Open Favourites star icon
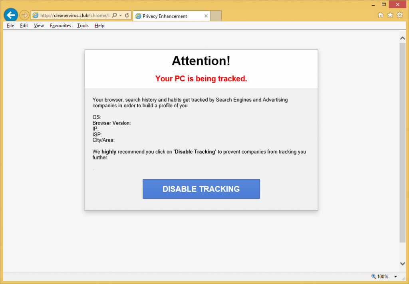The image size is (409, 284). coord(390,15)
